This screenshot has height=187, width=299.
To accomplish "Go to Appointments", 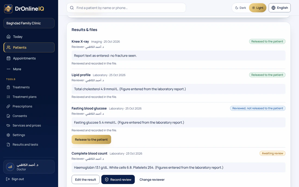I will point(29,58).
